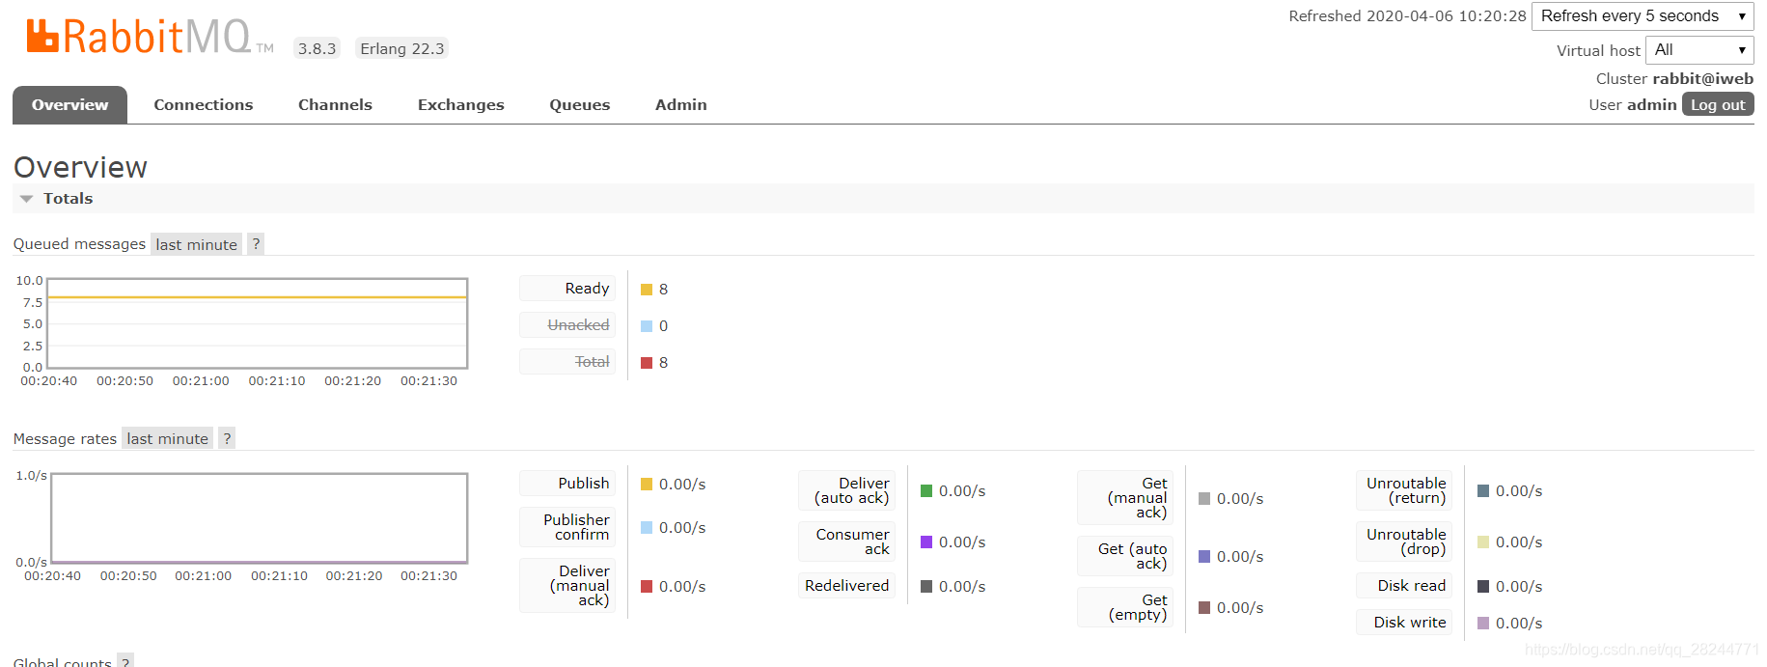Toggle the Redelivered series

pos(847,586)
